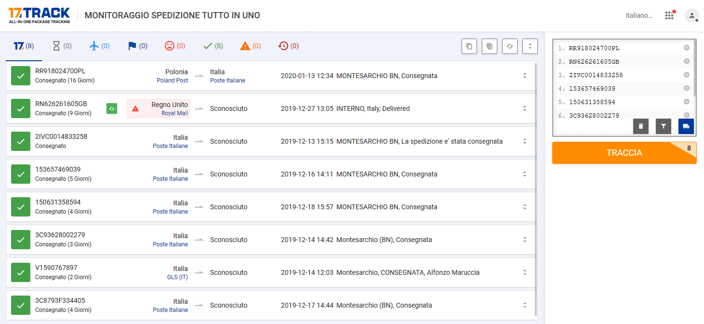Click the green refresh icon beside RN626261605GB
The height and width of the screenshot is (324, 704).
(x=112, y=108)
